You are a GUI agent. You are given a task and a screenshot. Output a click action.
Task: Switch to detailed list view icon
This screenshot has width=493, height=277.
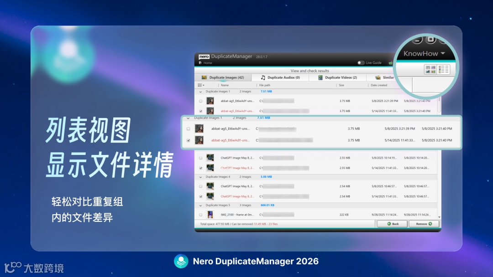point(443,69)
